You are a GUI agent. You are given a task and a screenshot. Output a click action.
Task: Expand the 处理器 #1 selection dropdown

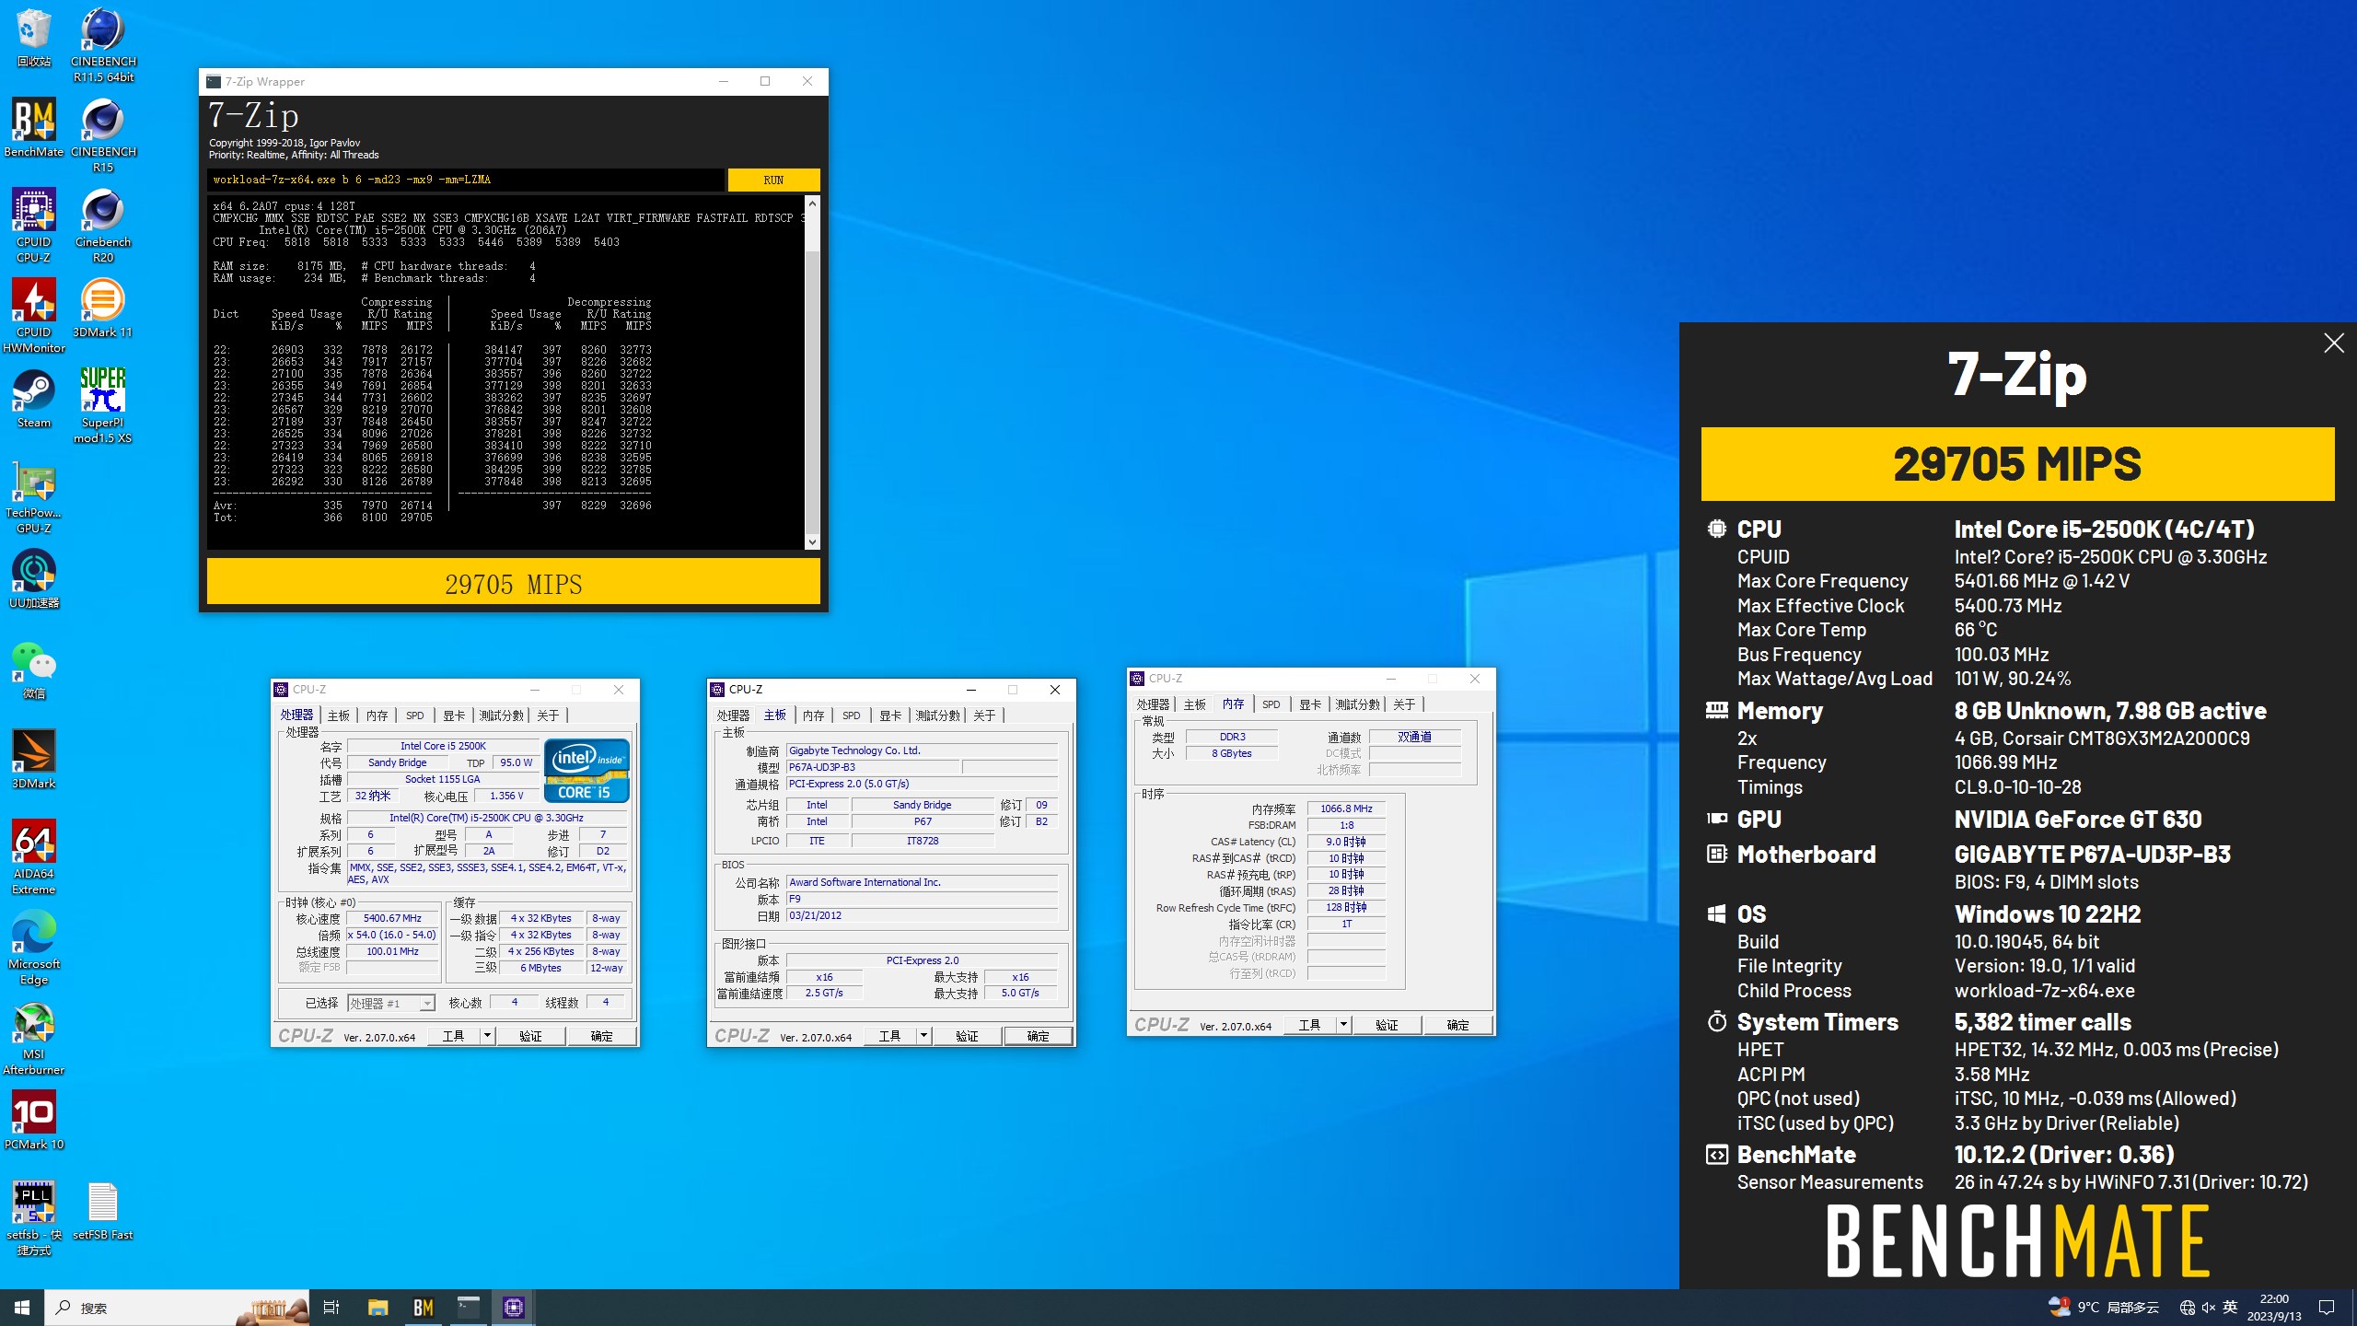coord(427,1004)
